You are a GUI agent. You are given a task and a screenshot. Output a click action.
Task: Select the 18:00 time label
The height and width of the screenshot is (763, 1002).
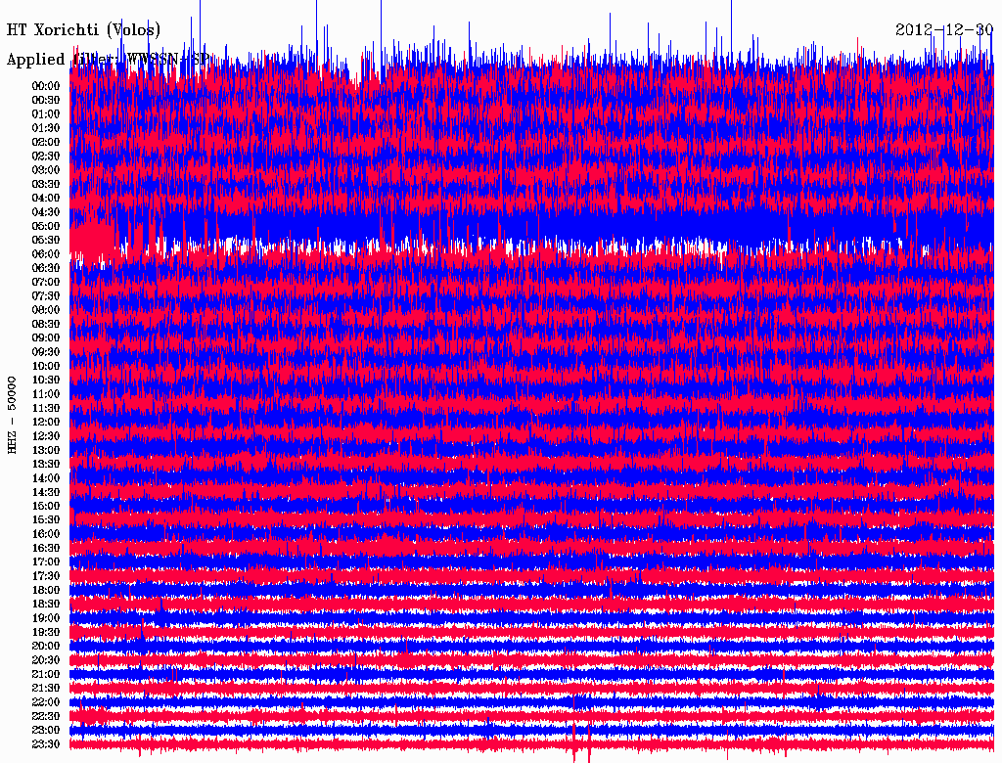pyautogui.click(x=46, y=591)
